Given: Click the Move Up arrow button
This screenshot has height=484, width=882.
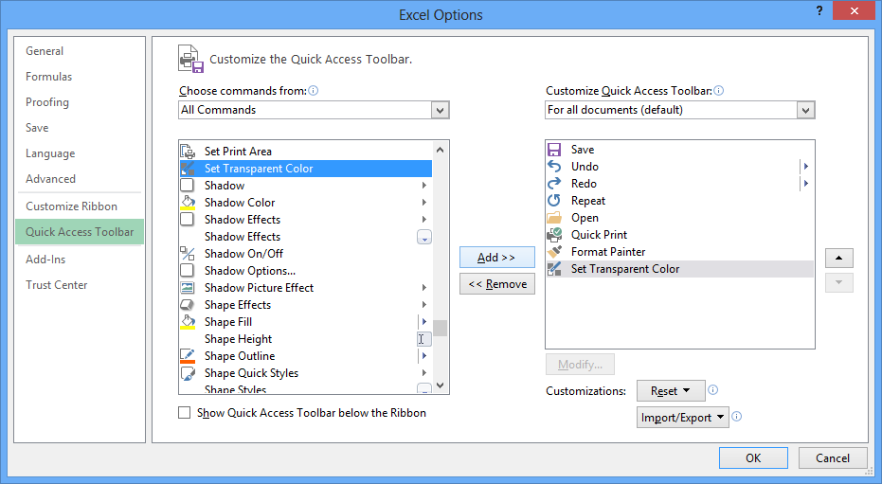Looking at the screenshot, I should click(x=838, y=258).
